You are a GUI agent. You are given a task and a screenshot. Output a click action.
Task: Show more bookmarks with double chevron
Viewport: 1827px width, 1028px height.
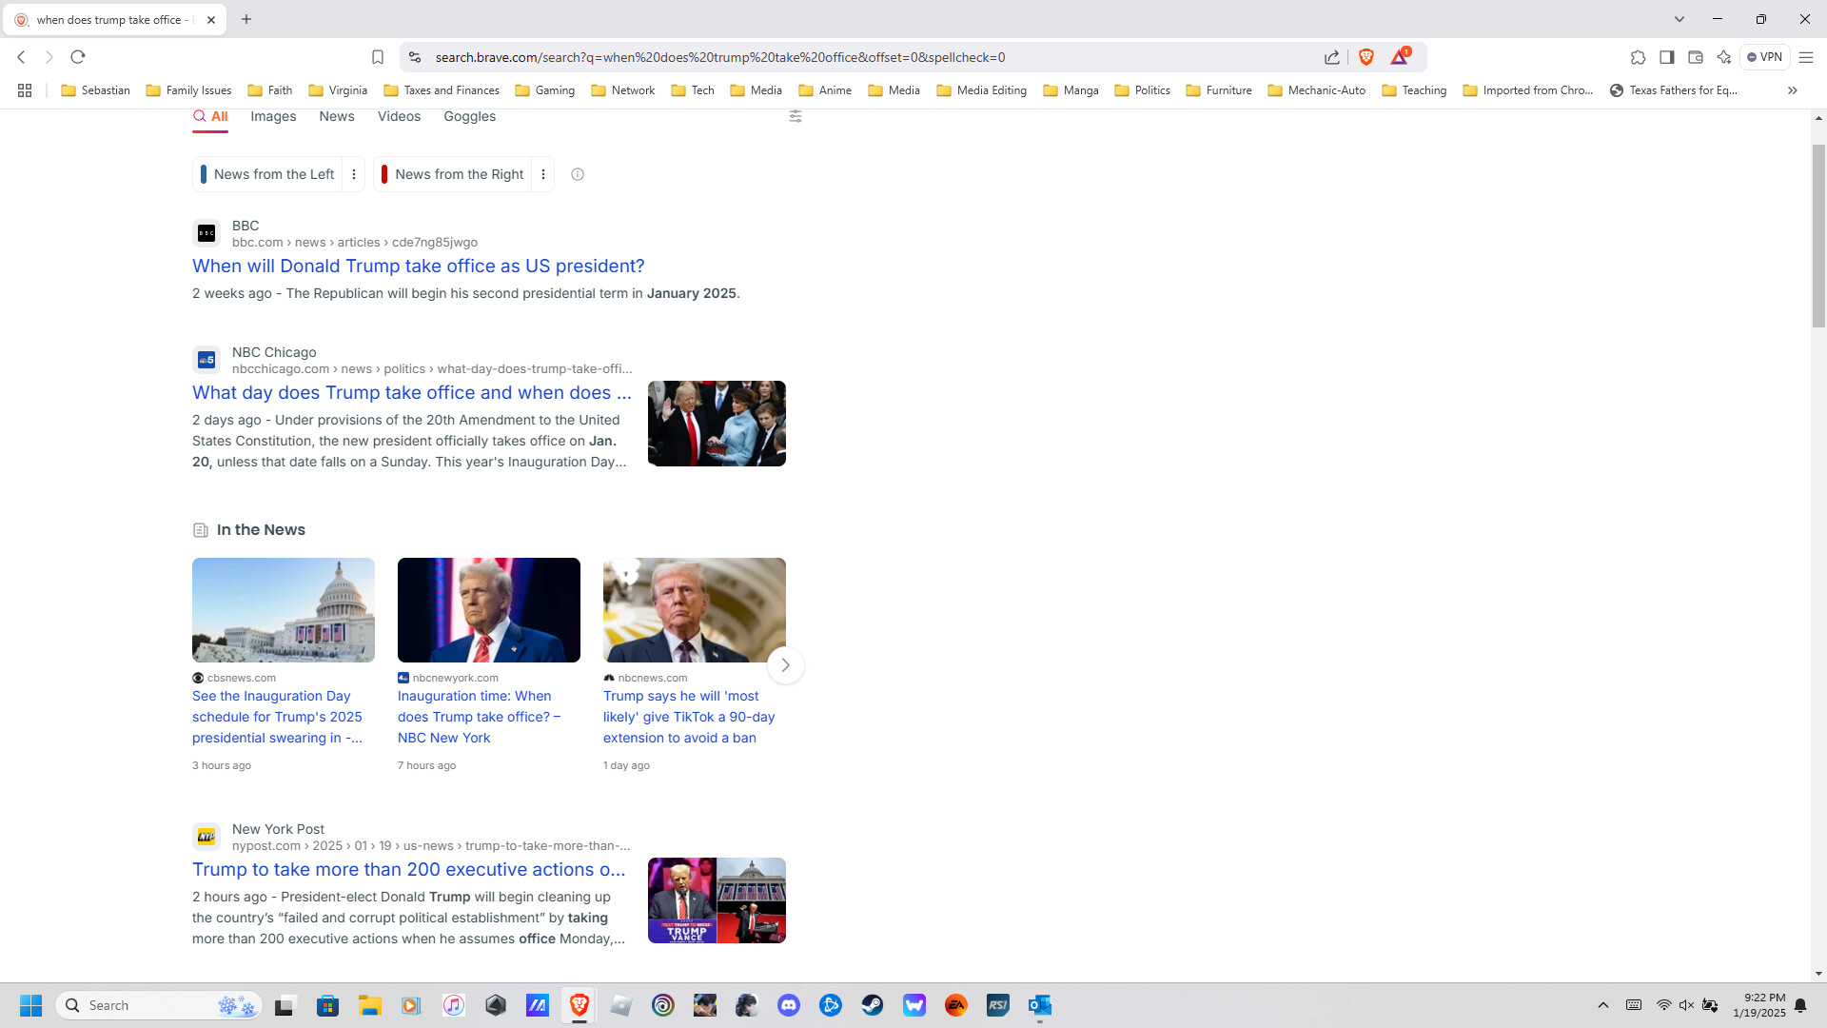coord(1793,90)
